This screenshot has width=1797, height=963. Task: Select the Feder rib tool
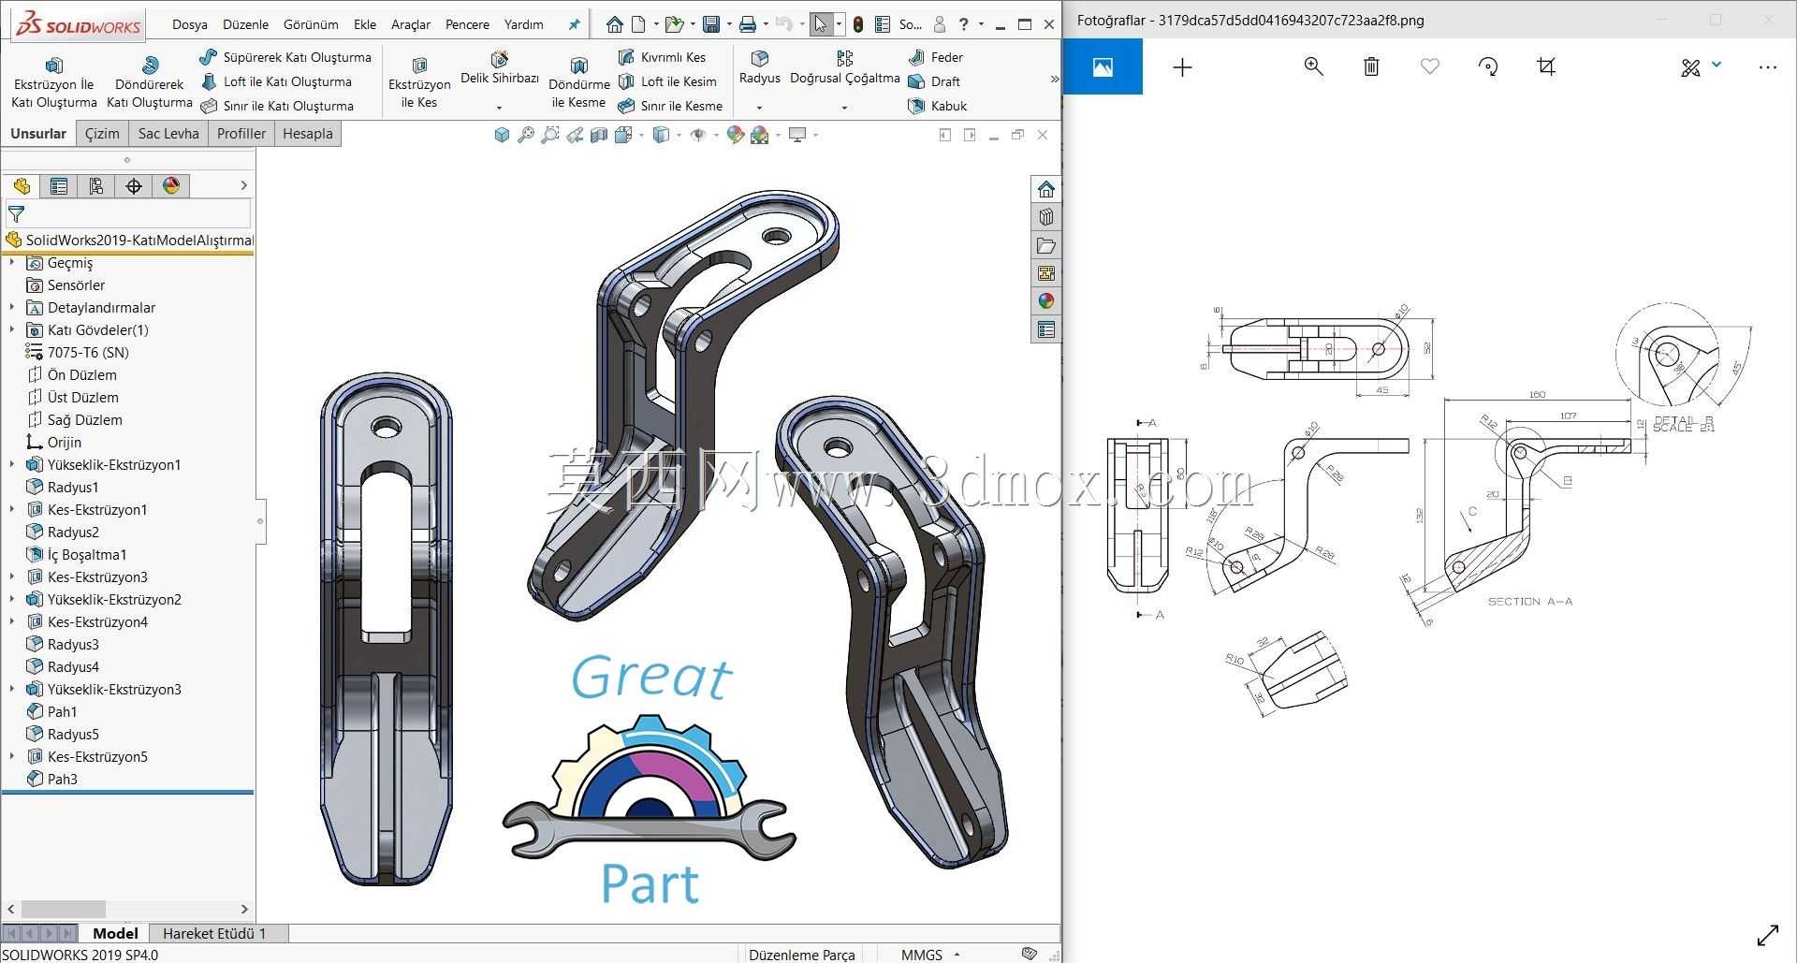(935, 57)
